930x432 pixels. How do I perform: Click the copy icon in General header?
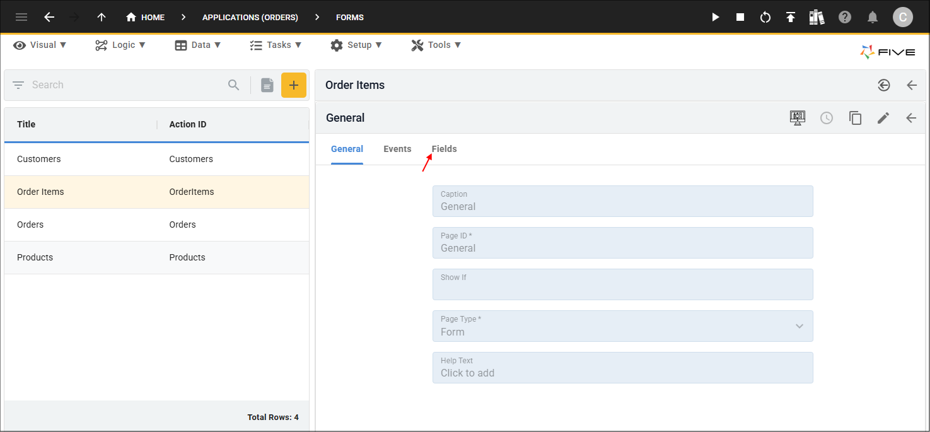coord(855,118)
